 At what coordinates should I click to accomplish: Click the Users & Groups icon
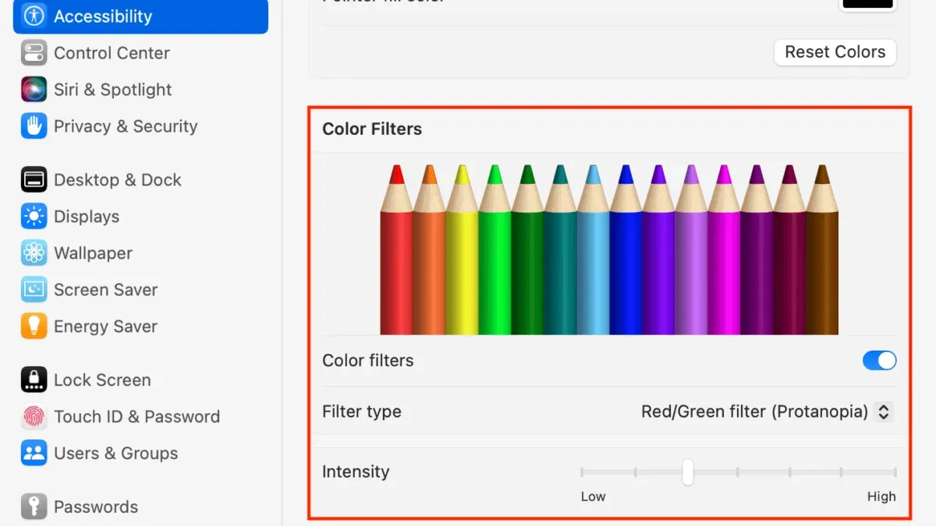pyautogui.click(x=34, y=454)
